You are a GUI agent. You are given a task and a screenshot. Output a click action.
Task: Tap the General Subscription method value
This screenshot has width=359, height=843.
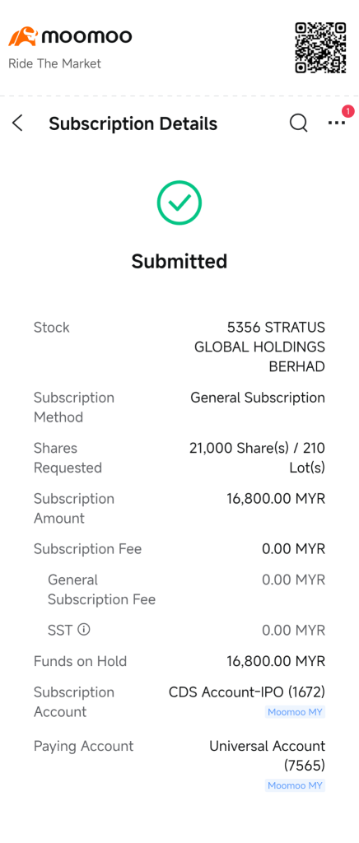pos(258,398)
